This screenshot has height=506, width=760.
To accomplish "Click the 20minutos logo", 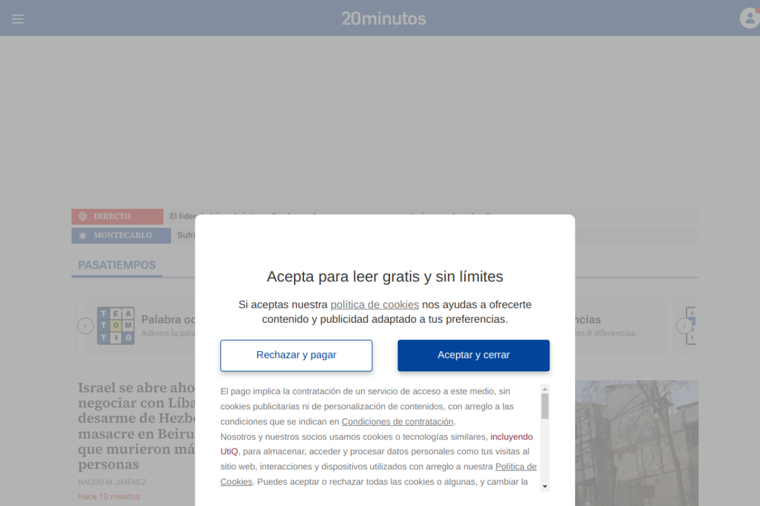I will coord(384,19).
